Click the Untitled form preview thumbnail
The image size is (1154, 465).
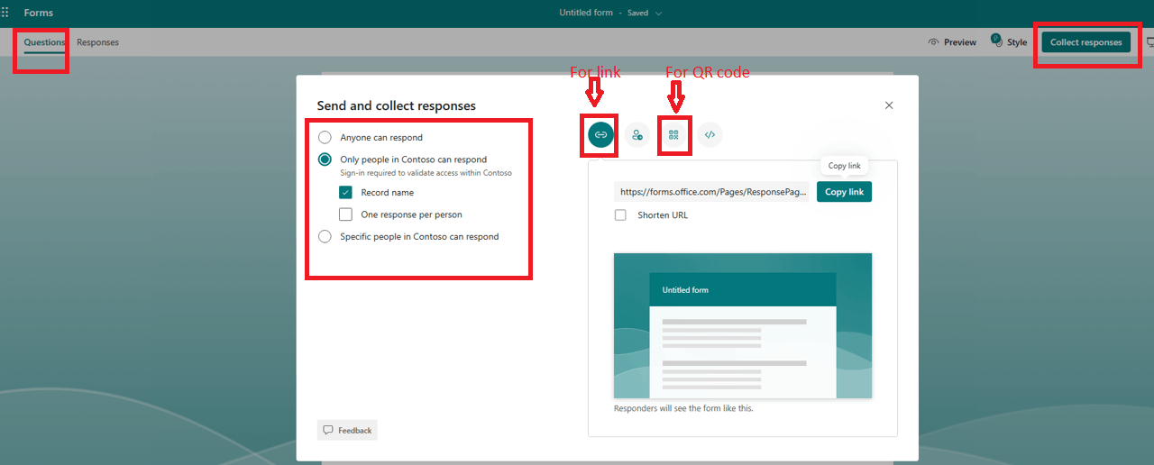point(743,325)
